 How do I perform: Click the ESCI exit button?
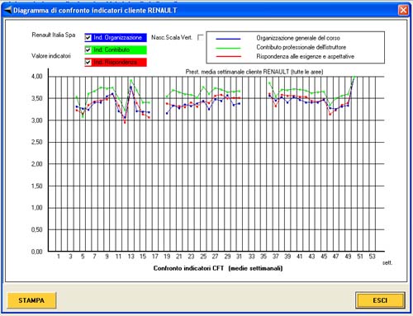tap(380, 300)
